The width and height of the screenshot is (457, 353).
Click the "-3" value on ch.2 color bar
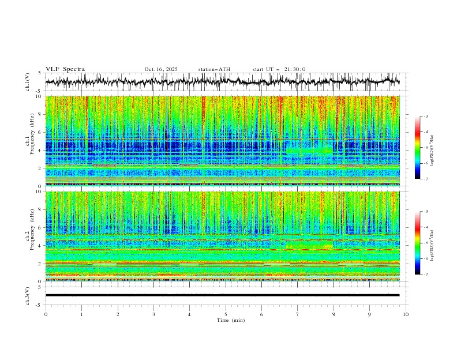coord(426,212)
